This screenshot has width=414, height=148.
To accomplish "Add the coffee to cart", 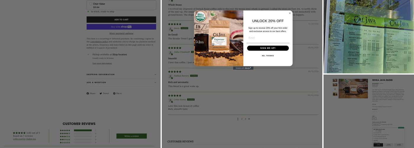I will tap(121, 20).
